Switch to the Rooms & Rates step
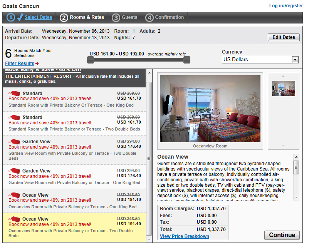309x246 pixels. [87, 17]
